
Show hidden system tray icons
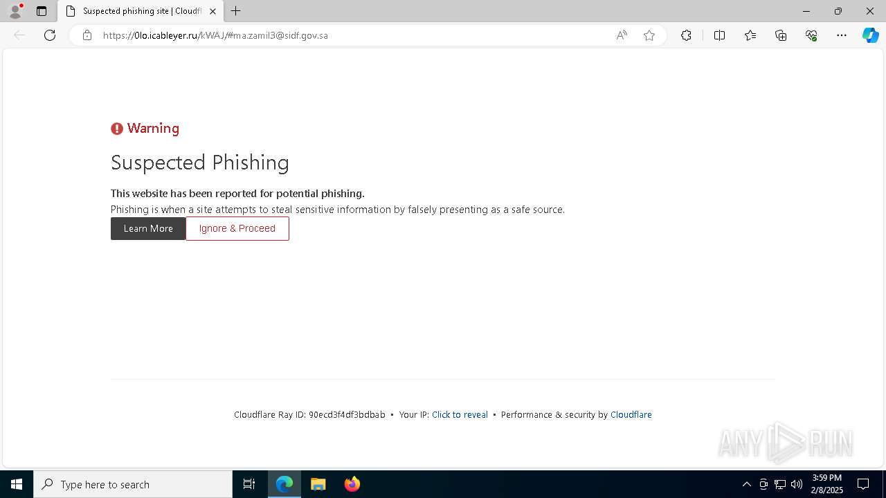746,484
